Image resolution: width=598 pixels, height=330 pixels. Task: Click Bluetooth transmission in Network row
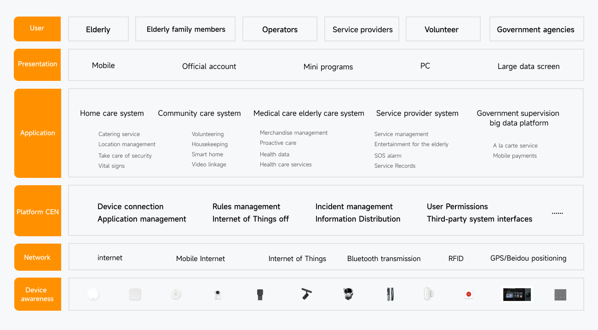(384, 259)
